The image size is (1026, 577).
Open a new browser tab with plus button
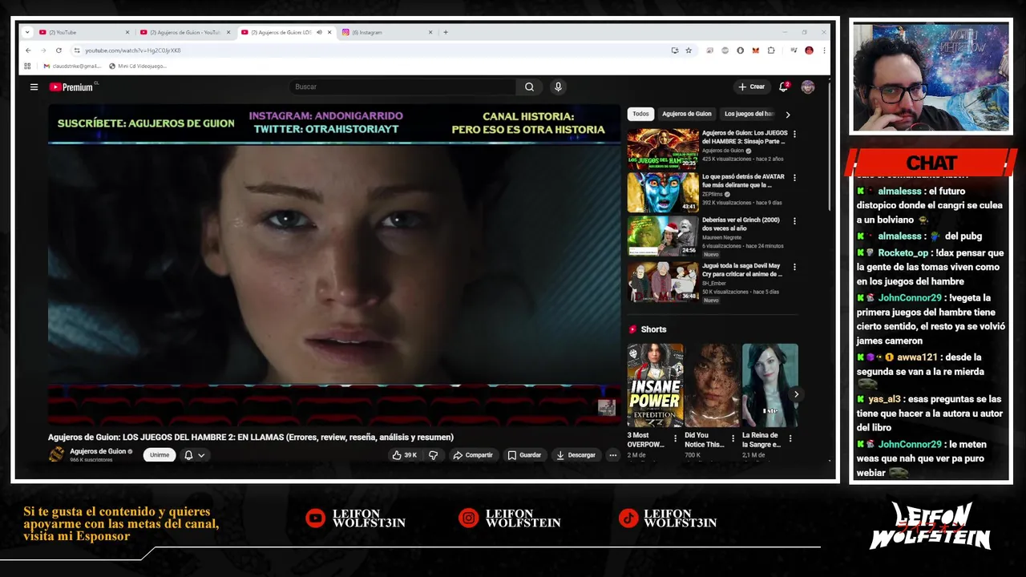(446, 32)
